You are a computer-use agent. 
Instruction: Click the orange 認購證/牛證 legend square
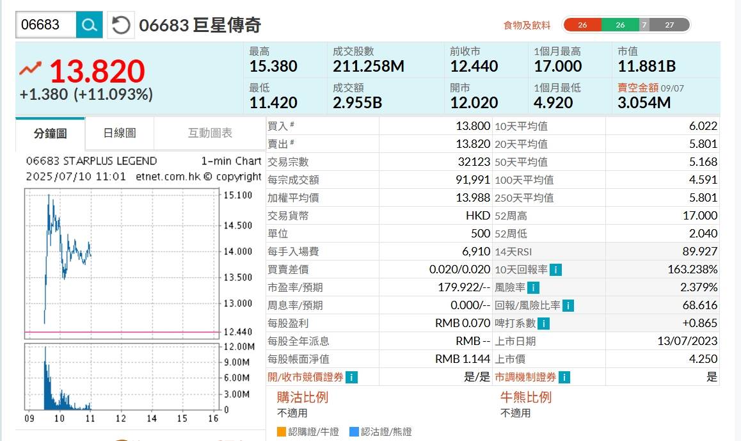[x=282, y=432]
